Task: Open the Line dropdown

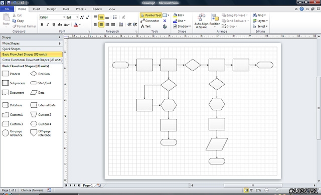Action: click(179, 21)
